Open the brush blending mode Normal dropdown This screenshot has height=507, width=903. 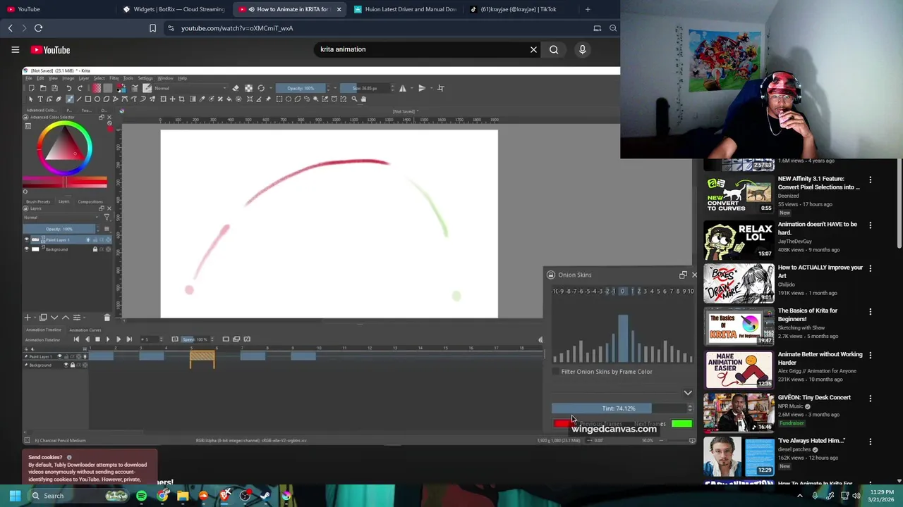191,88
